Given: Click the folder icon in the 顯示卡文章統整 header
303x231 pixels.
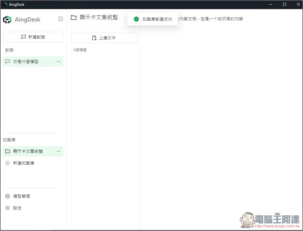Looking at the screenshot, I should point(74,18).
